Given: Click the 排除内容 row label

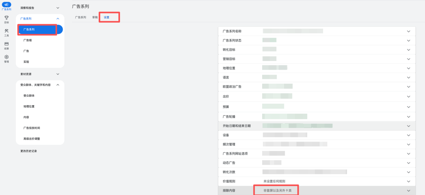Looking at the screenshot, I should click(x=228, y=191).
